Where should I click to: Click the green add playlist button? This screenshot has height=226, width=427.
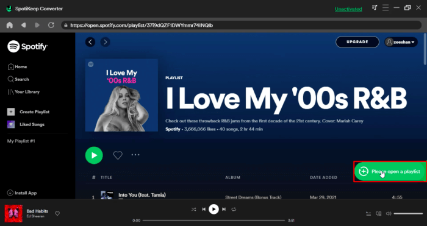click(x=390, y=172)
